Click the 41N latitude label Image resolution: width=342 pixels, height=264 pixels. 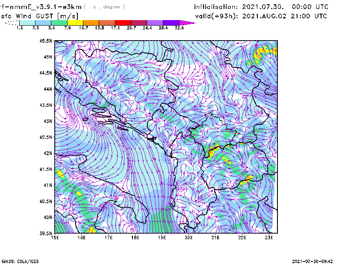click(x=48, y=185)
